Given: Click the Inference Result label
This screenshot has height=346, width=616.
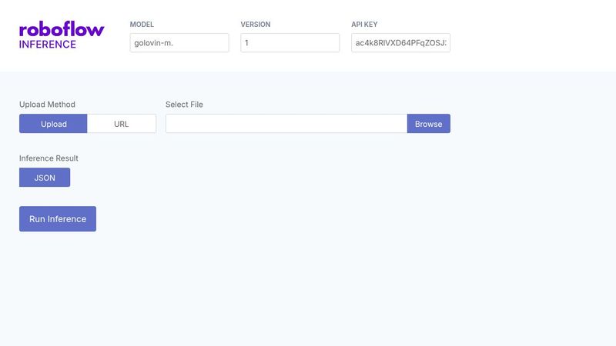Looking at the screenshot, I should click(49, 158).
